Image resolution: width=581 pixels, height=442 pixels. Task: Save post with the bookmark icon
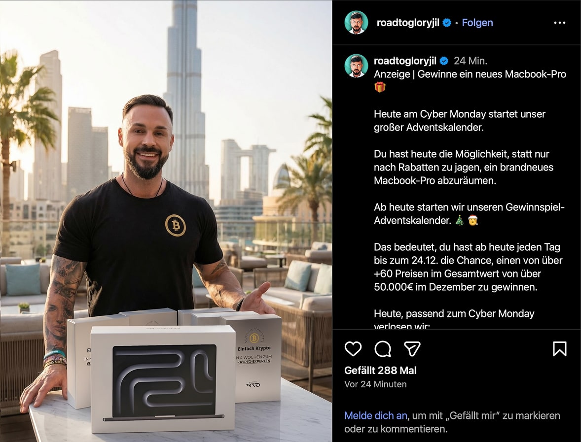(559, 349)
